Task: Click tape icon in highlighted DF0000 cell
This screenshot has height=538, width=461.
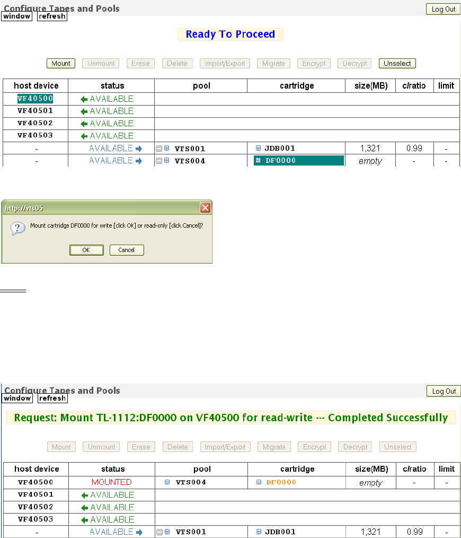Action: coord(258,161)
